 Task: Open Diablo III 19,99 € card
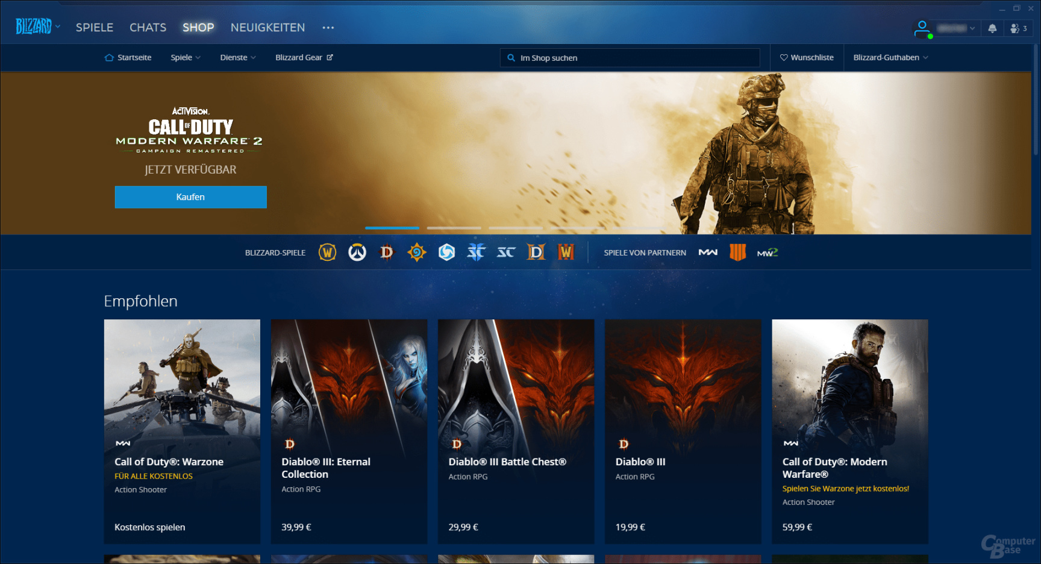(x=683, y=431)
